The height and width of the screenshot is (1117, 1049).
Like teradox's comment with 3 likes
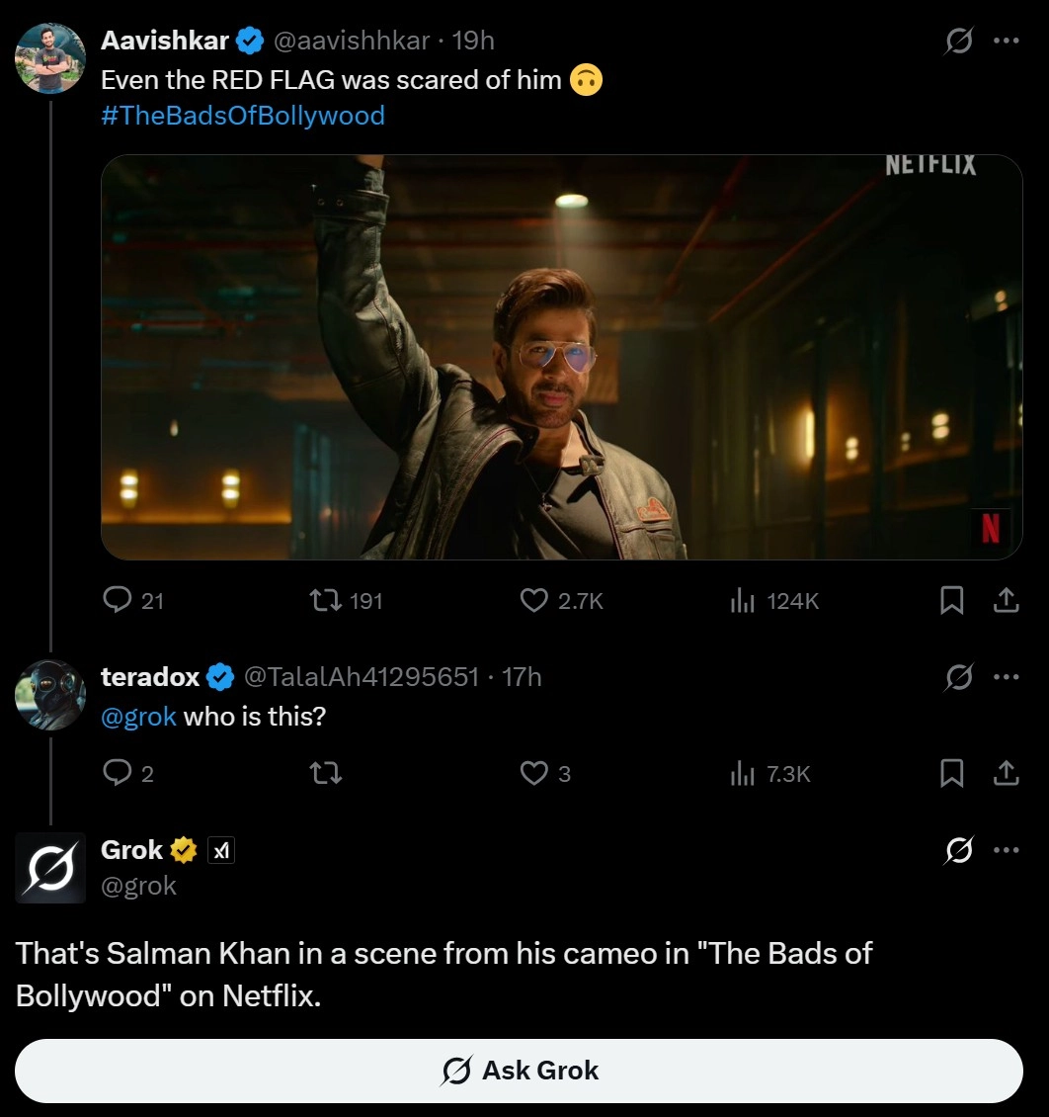point(534,773)
